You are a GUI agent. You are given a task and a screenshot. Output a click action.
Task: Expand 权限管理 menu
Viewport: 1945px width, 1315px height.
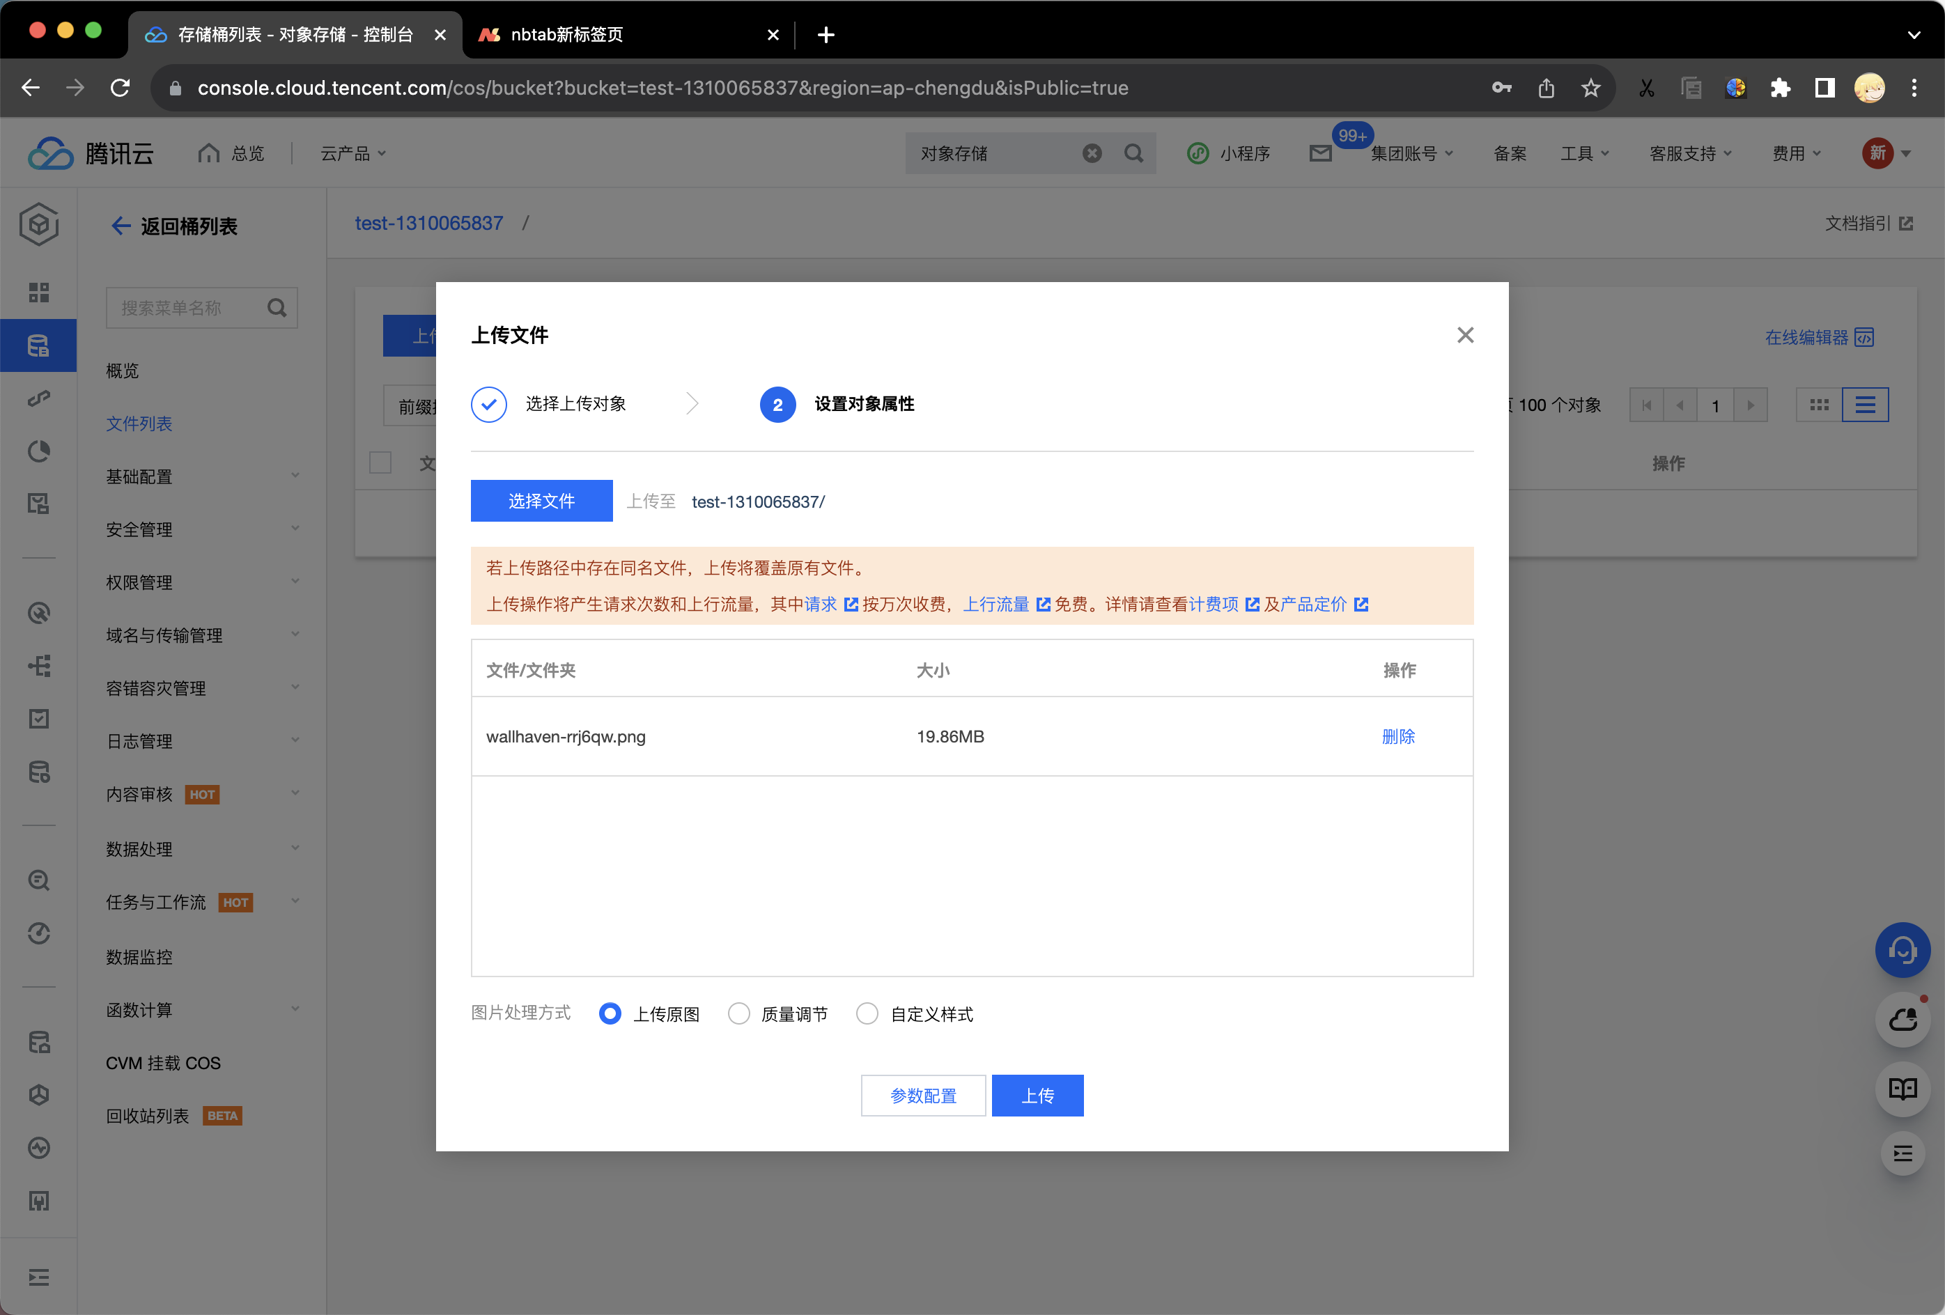click(x=203, y=582)
